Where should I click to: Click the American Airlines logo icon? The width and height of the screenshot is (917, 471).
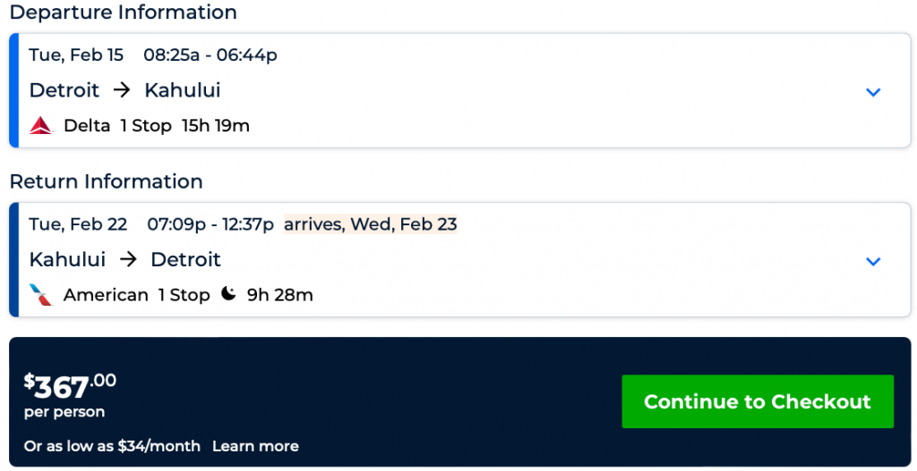(x=41, y=295)
